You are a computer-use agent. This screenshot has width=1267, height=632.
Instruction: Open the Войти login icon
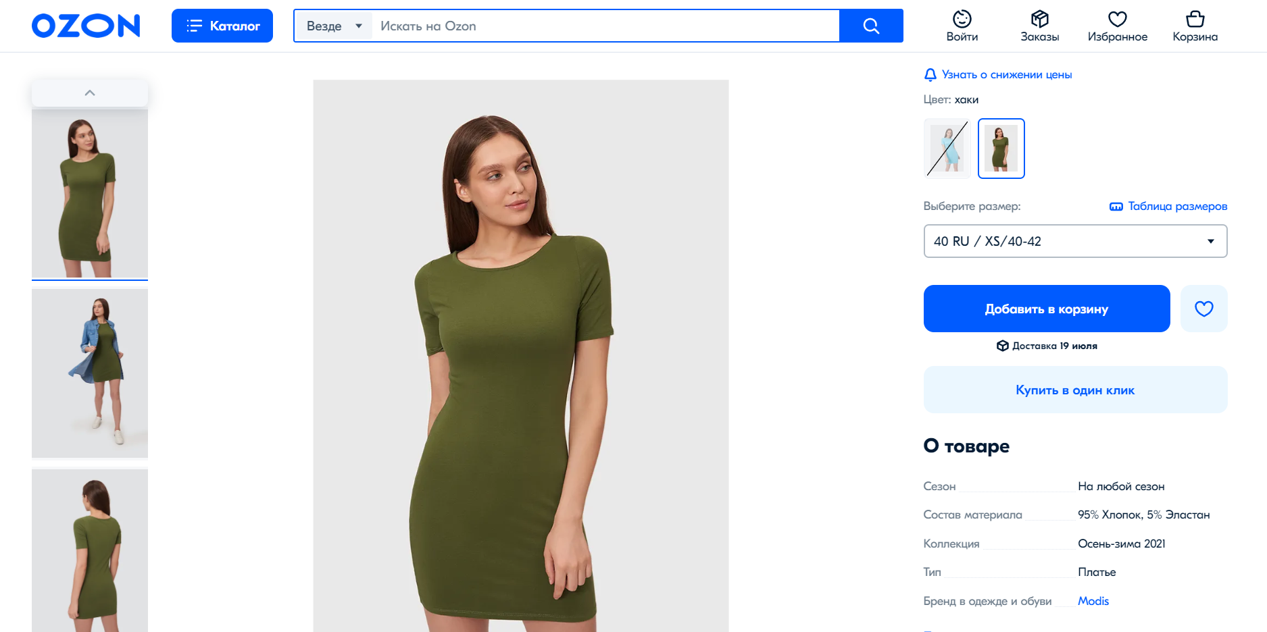point(962,18)
